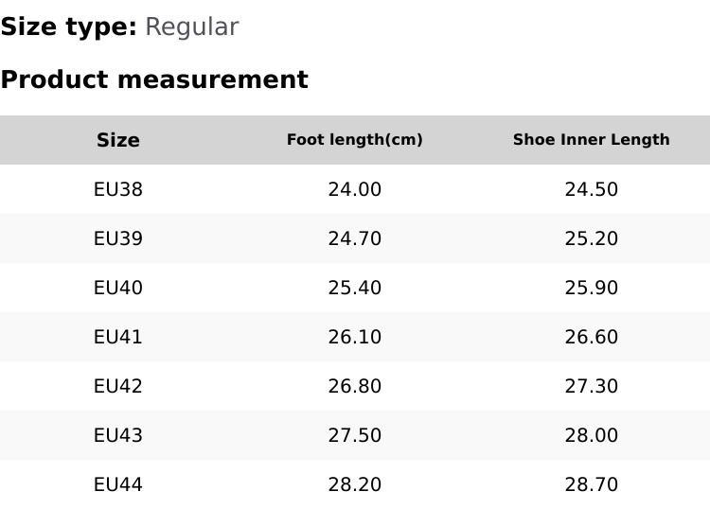
Task: Click shoe inner length value 26.60
Action: 591,337
